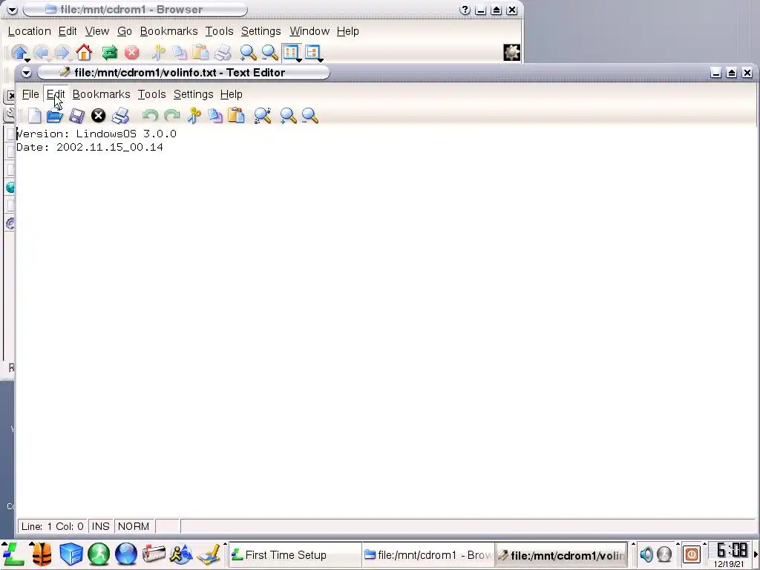The height and width of the screenshot is (570, 760).
Task: Launch the green running man icon
Action: click(99, 554)
